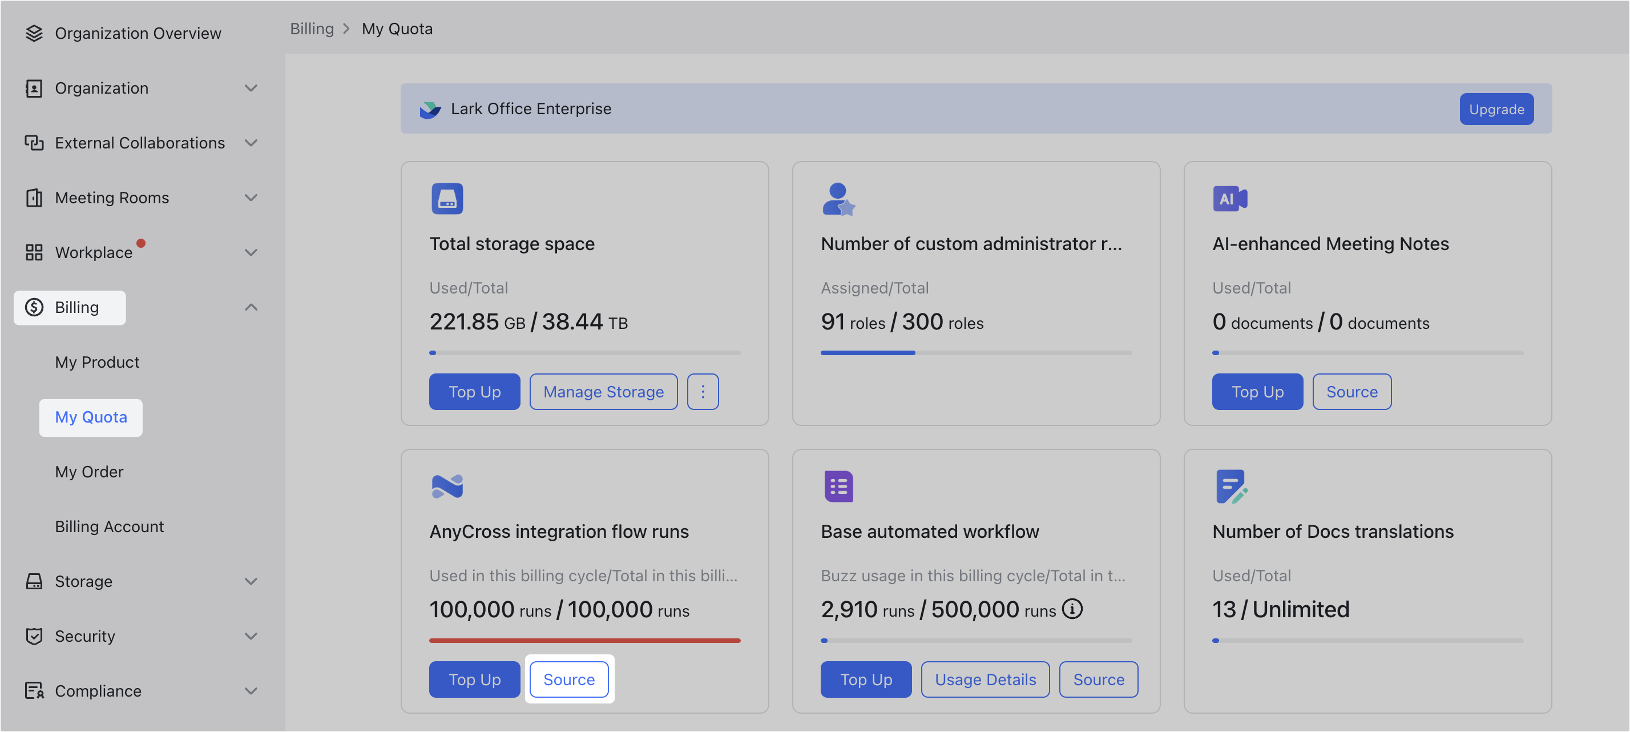Viewport: 1630px width, 732px height.
Task: Top Up AnyCross integration flow runs
Action: pos(475,679)
